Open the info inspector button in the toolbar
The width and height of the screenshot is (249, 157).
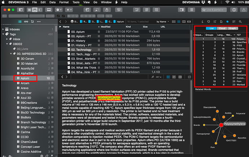(x=234, y=10)
